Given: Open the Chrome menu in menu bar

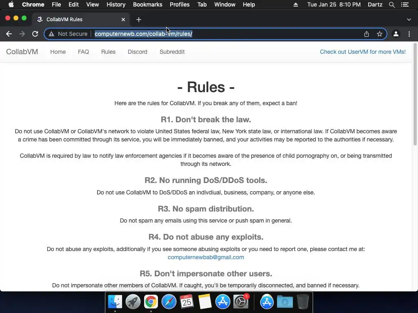Looking at the screenshot, I should pos(33,4).
